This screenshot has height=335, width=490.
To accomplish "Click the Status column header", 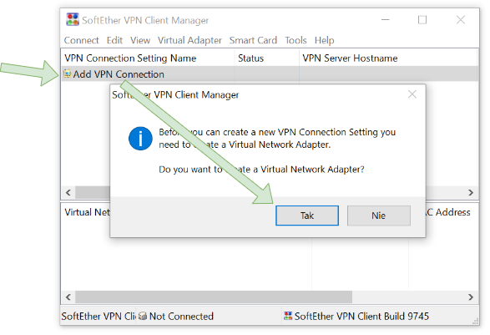I will tap(266, 58).
